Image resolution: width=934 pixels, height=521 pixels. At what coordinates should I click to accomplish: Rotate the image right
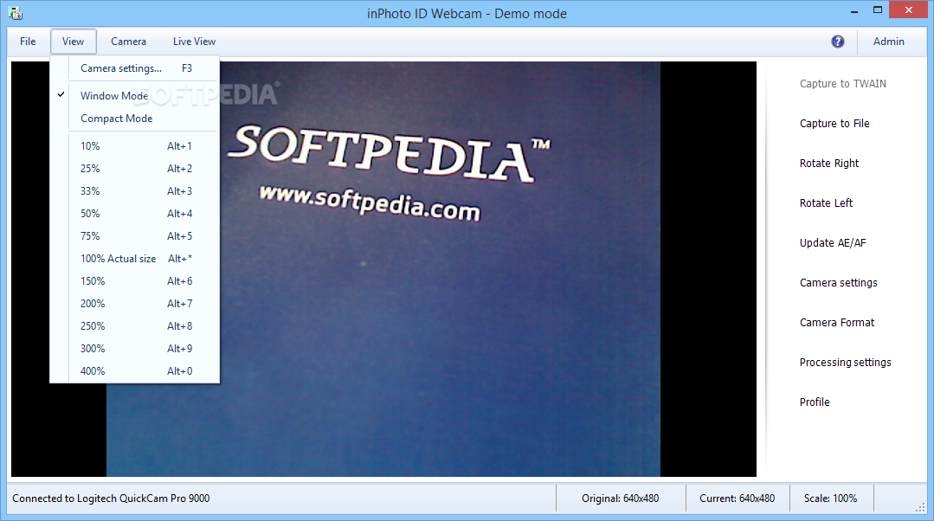pyautogui.click(x=828, y=164)
